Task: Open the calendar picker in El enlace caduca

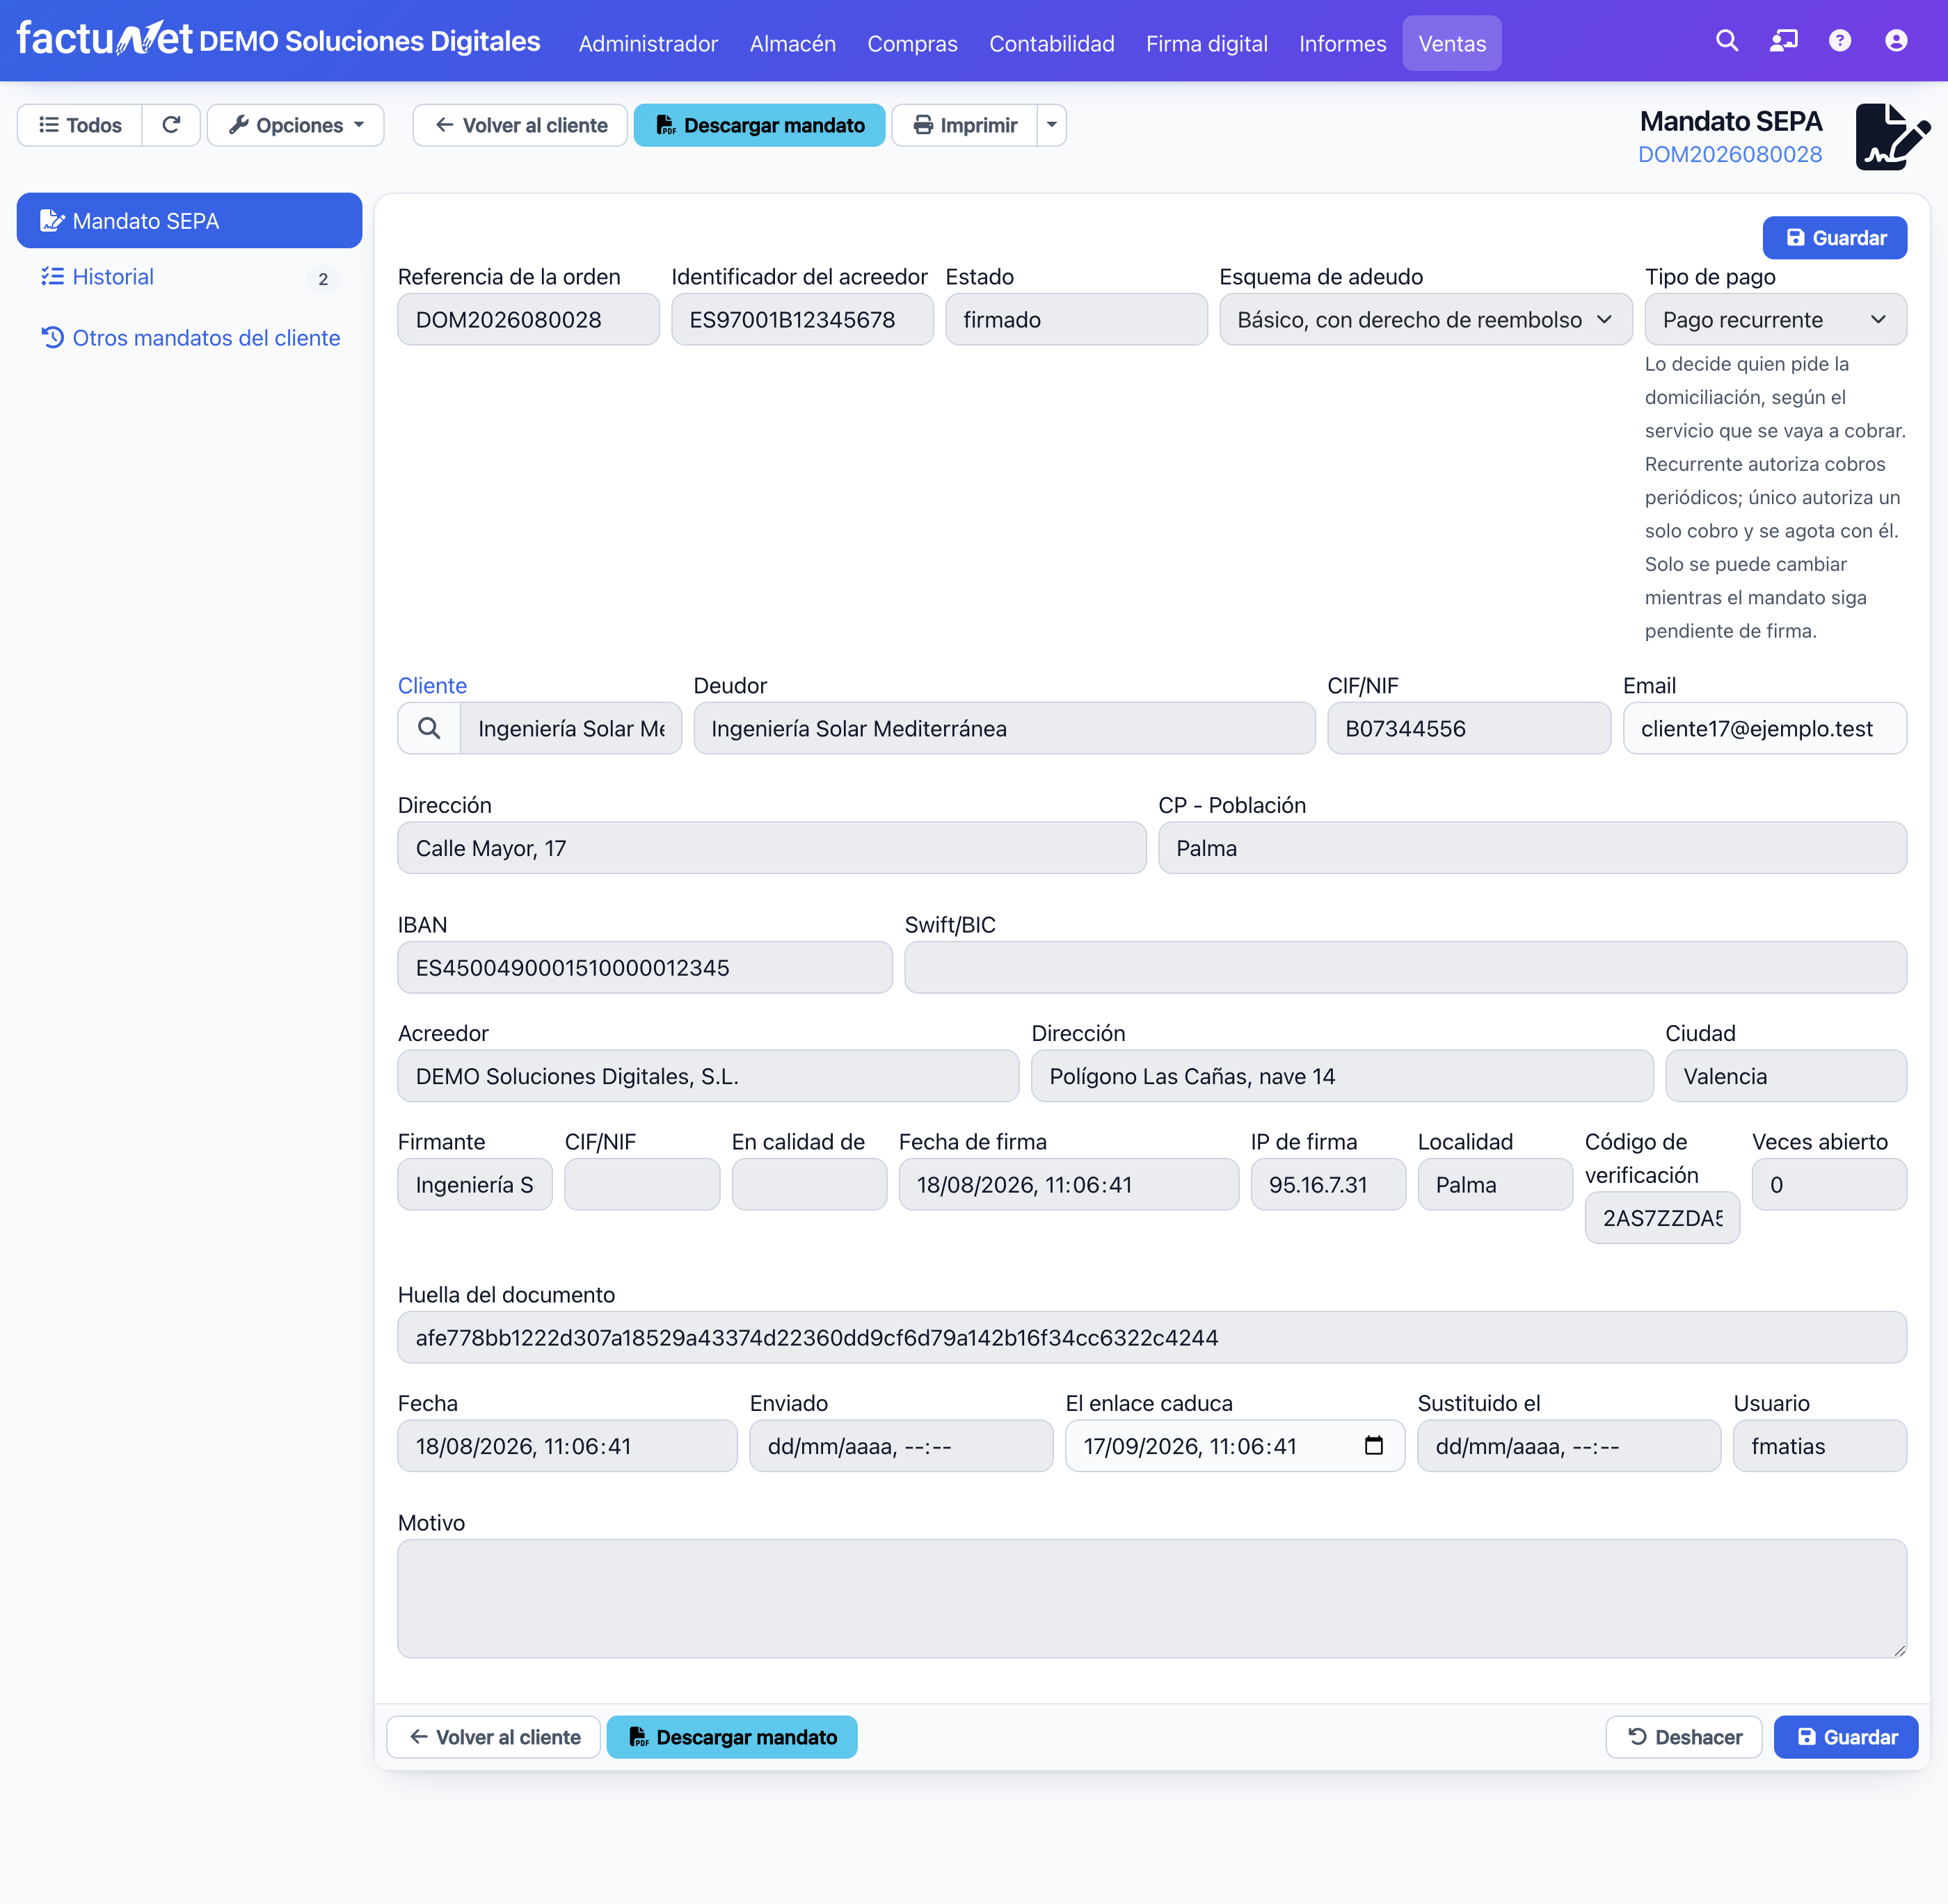Action: click(x=1374, y=1445)
